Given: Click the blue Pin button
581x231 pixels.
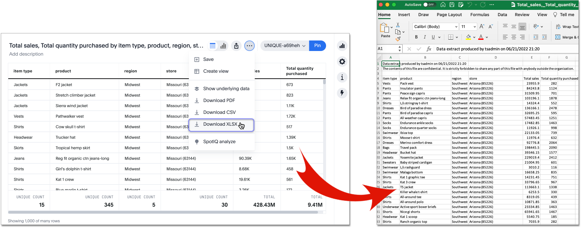Looking at the screenshot, I should click(317, 46).
